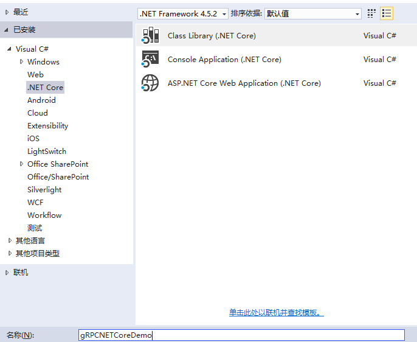Select the Class Library template icon

click(x=150, y=35)
